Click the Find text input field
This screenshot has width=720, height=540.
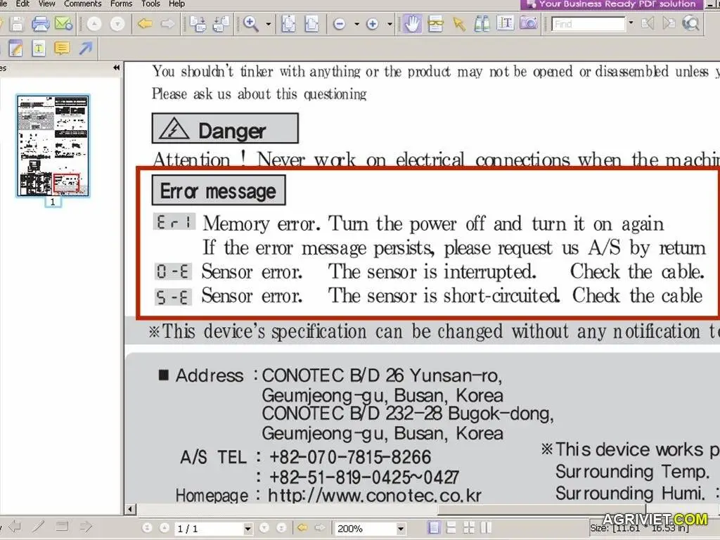click(588, 24)
